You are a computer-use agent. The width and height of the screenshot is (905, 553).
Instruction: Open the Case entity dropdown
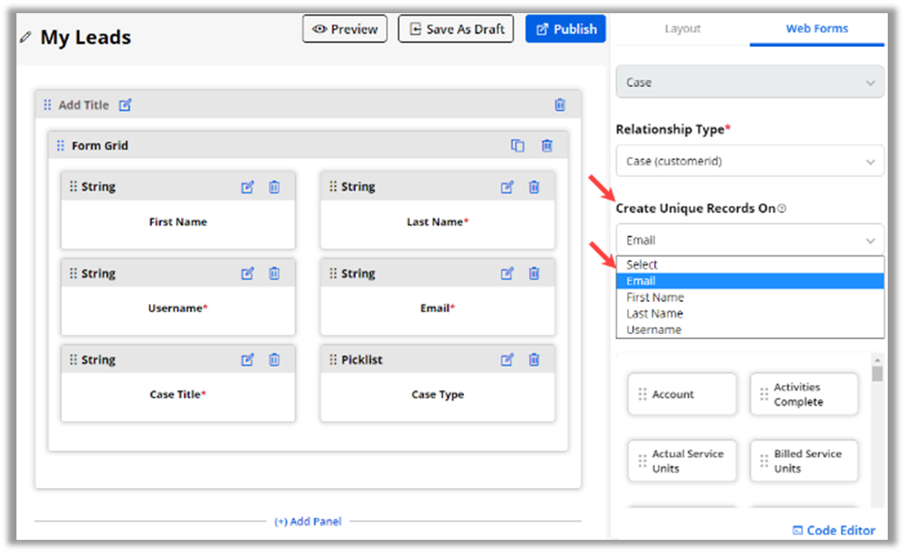click(750, 82)
